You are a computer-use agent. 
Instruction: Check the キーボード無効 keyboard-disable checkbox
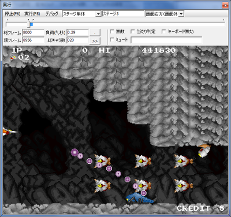pos(163,32)
